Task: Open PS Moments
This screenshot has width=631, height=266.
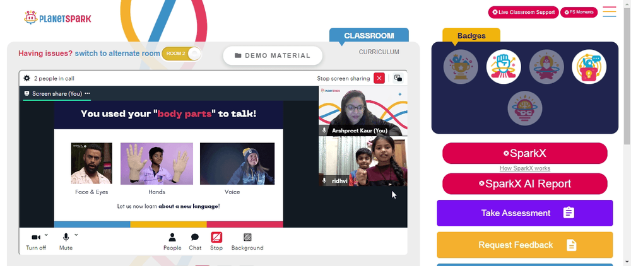Action: [x=579, y=12]
